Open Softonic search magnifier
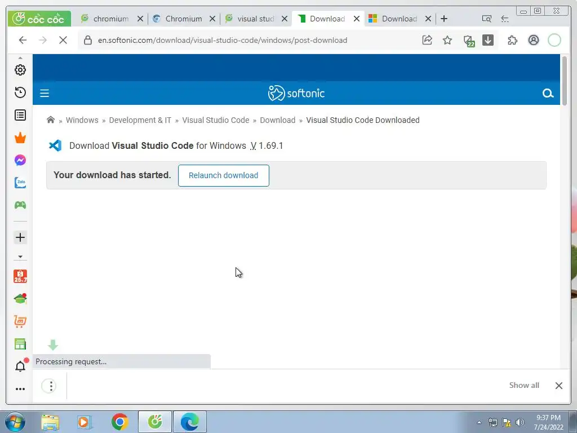Image resolution: width=577 pixels, height=433 pixels. click(x=548, y=93)
